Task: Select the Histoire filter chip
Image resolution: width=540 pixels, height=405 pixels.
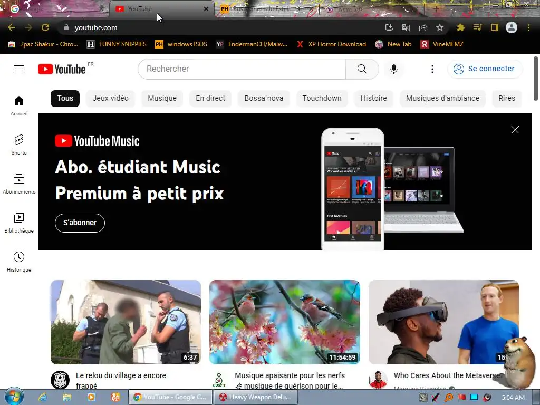Action: tap(374, 98)
